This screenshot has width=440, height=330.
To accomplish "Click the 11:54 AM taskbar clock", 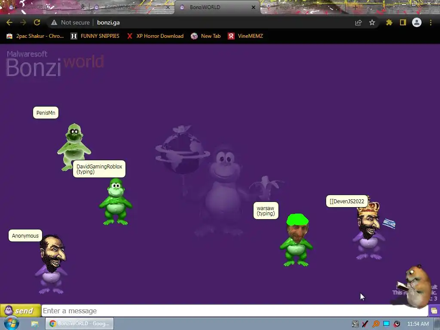I will click(418, 324).
